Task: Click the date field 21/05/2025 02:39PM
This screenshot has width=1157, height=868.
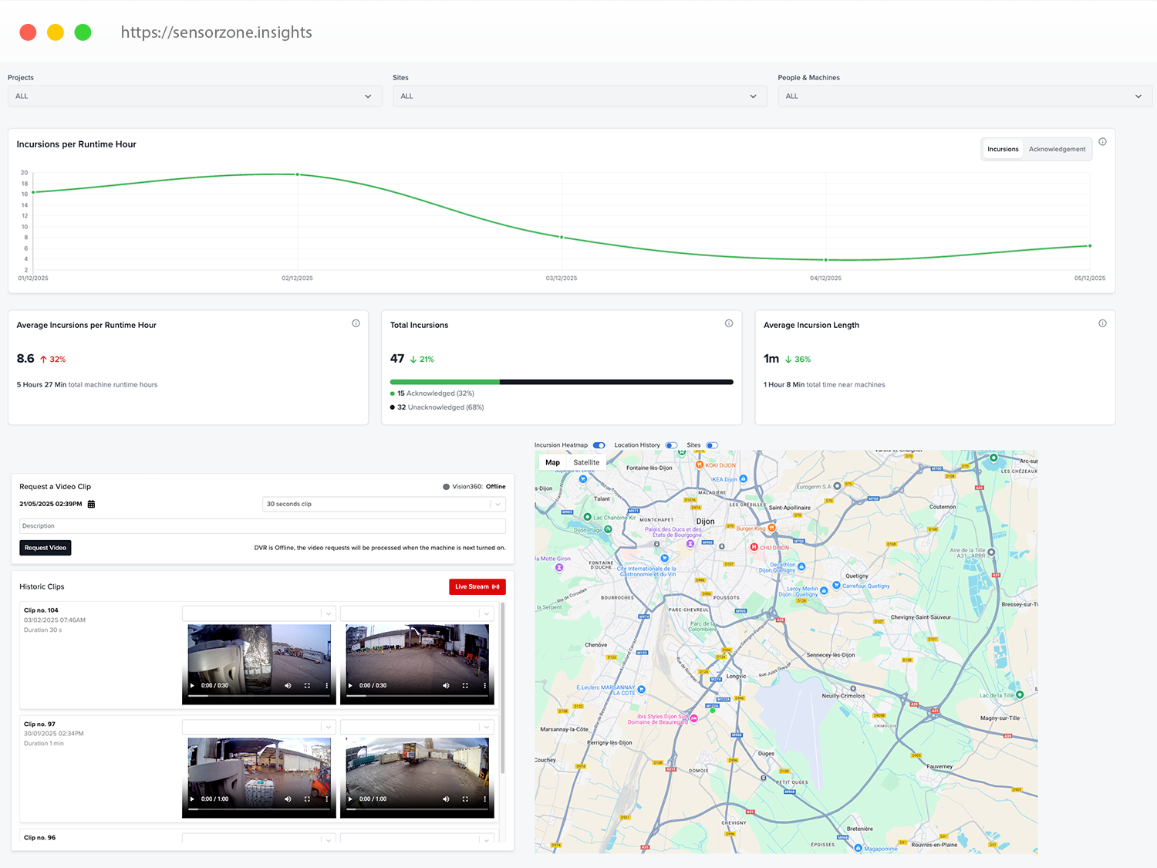Action: 51,504
